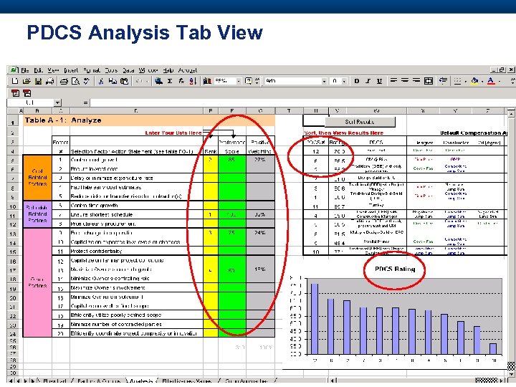Image resolution: width=516 pixels, height=387 pixels.
Task: Click the Print Preview magnifier icon
Action: point(75,81)
